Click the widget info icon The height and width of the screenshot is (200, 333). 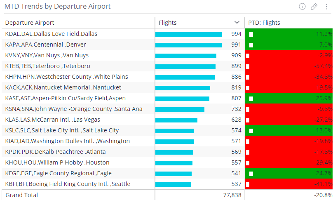pyautogui.click(x=302, y=6)
